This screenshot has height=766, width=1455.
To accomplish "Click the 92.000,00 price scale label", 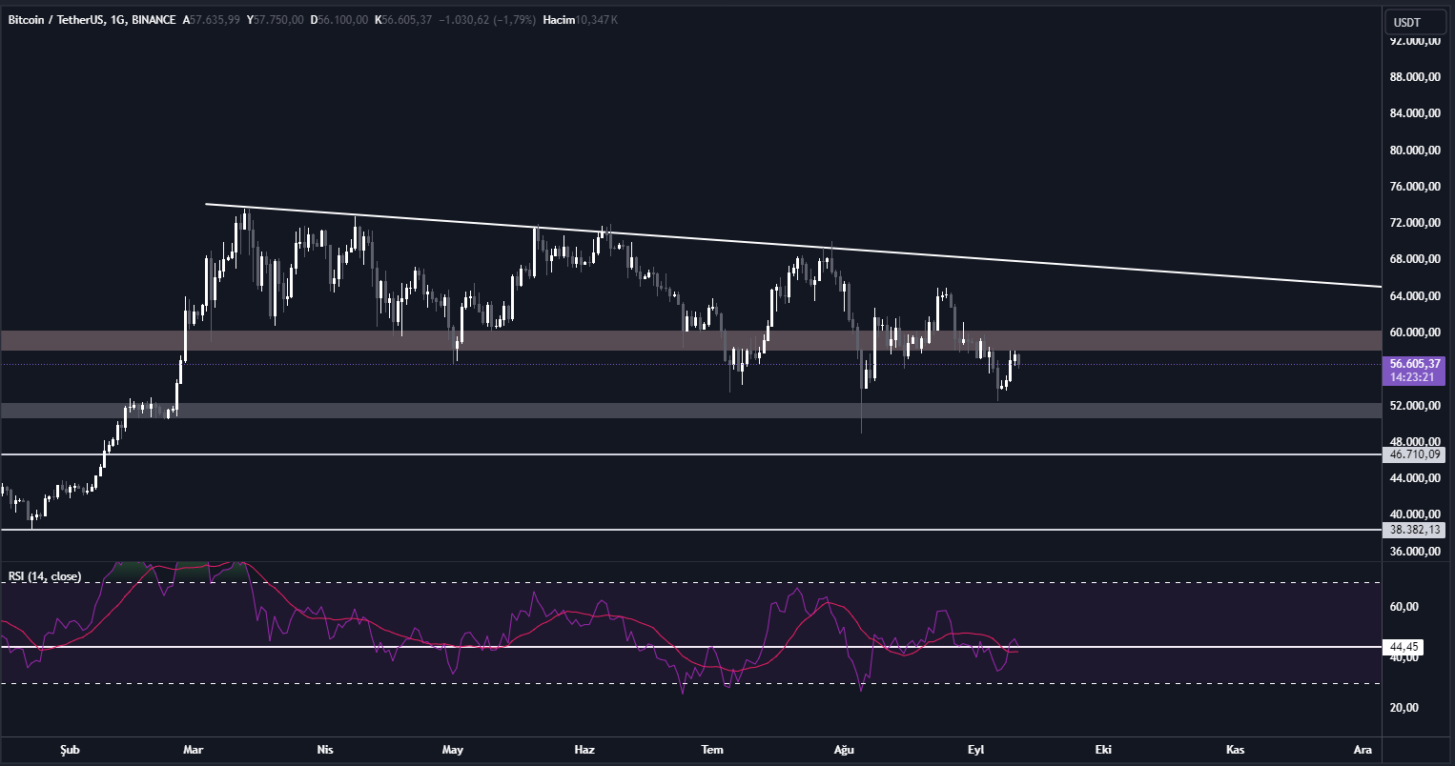I will [1415, 41].
